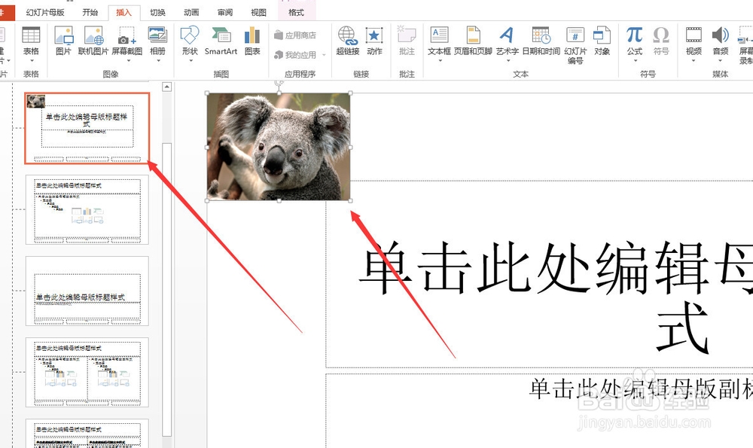Insert a chart with 图表
The height and width of the screenshot is (448, 753).
pyautogui.click(x=252, y=41)
